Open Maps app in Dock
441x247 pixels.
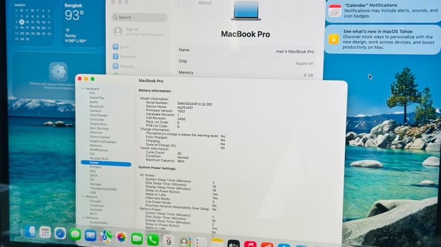pos(106,236)
